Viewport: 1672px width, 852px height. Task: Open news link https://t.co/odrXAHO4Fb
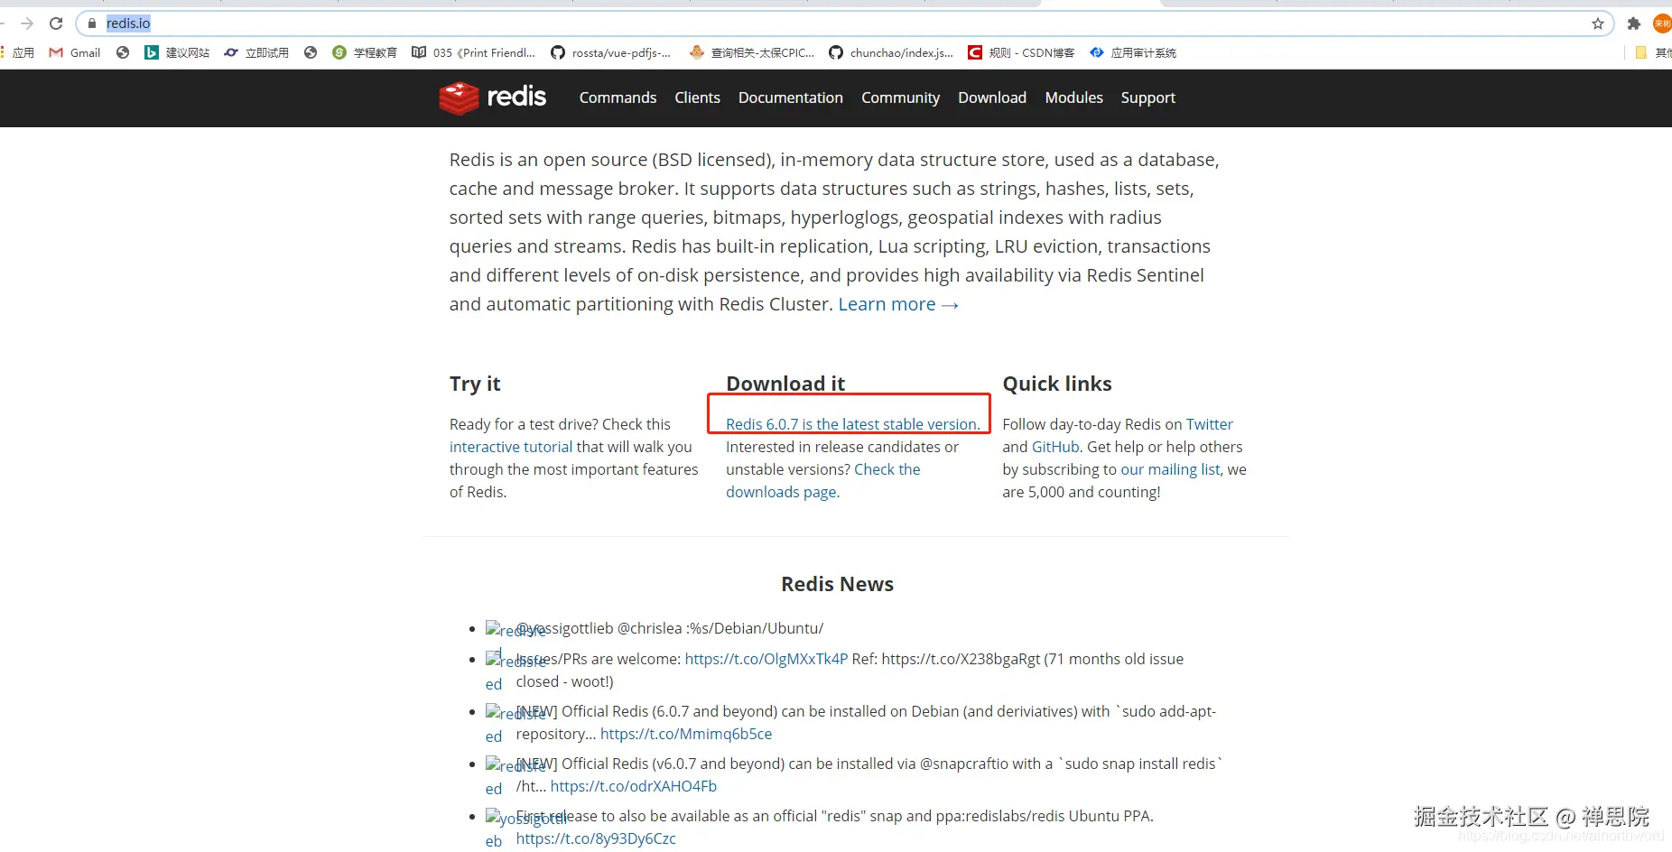[634, 786]
